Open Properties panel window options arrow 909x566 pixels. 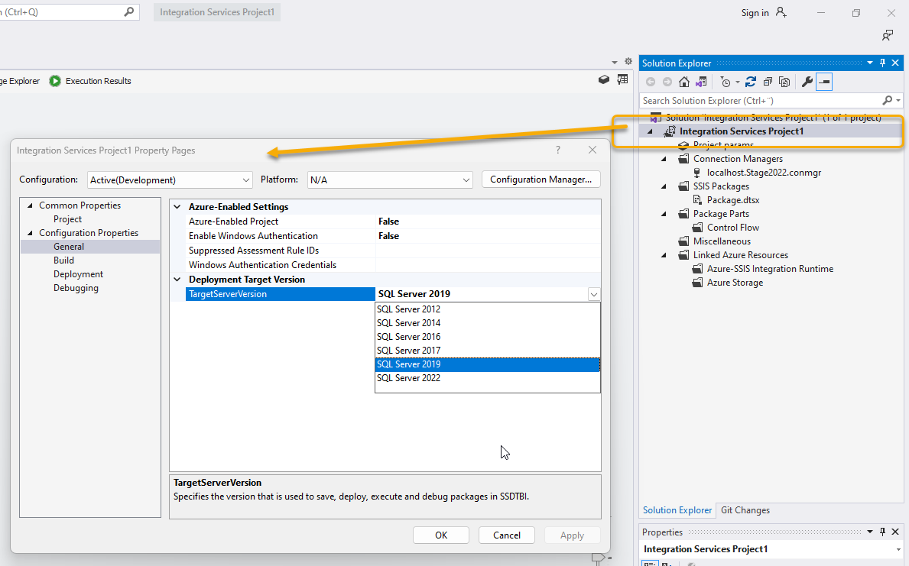coord(869,532)
